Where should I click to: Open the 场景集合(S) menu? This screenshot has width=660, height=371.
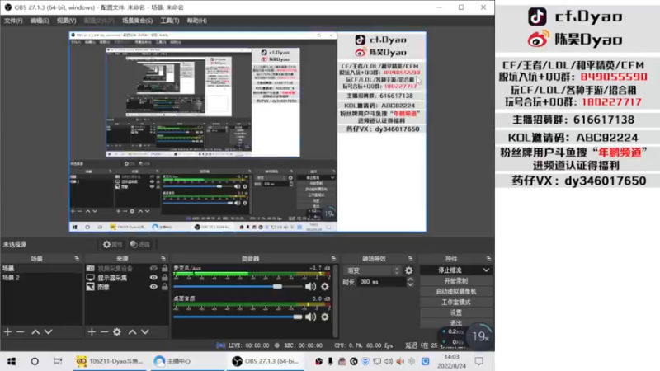click(x=137, y=21)
